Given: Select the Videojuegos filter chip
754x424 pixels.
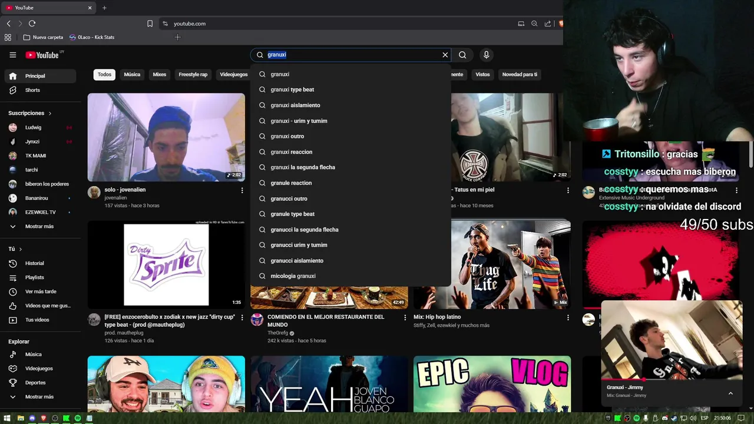Looking at the screenshot, I should pos(234,75).
